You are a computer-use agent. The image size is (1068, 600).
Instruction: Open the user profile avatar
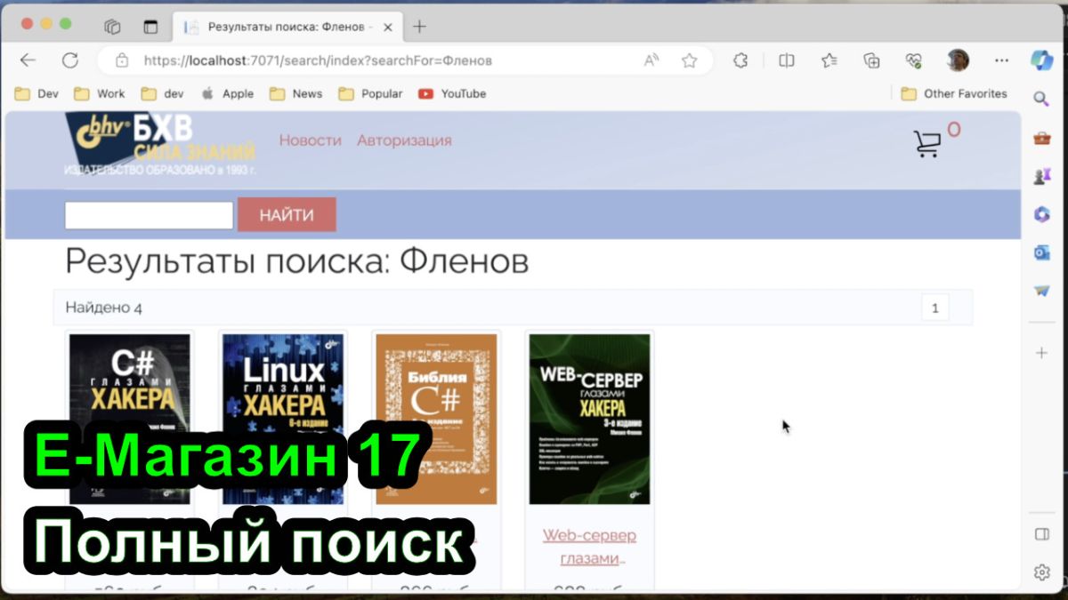(x=958, y=60)
